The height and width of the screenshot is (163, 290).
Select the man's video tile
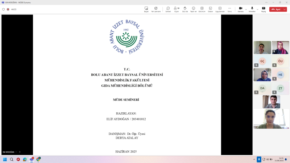(271, 102)
